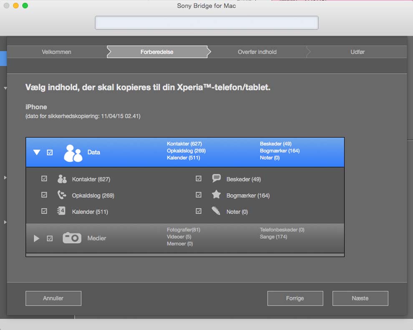Viewport: 413px width, 330px height.
Task: Click the Kalender calendar icon
Action: tap(61, 211)
